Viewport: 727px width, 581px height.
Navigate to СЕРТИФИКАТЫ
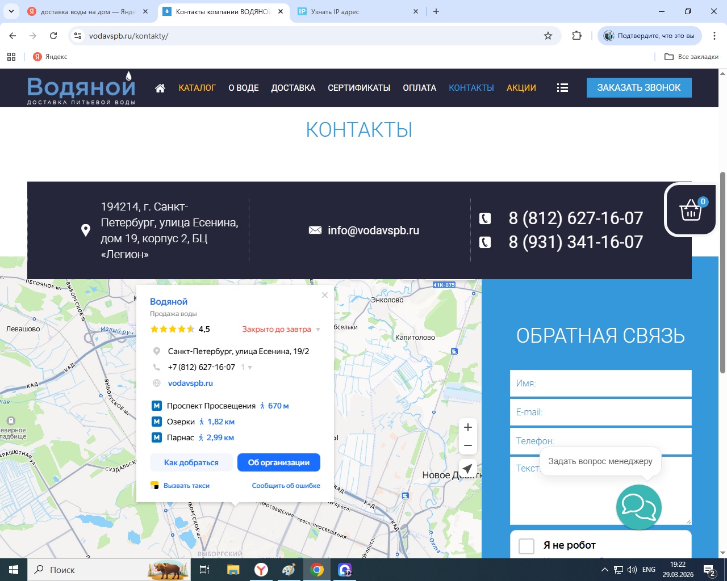(359, 88)
